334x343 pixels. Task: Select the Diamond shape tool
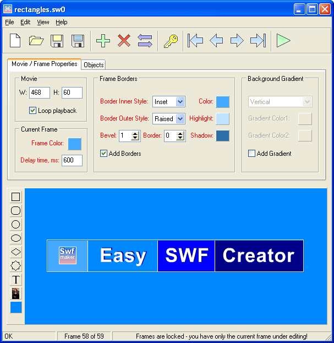click(16, 252)
